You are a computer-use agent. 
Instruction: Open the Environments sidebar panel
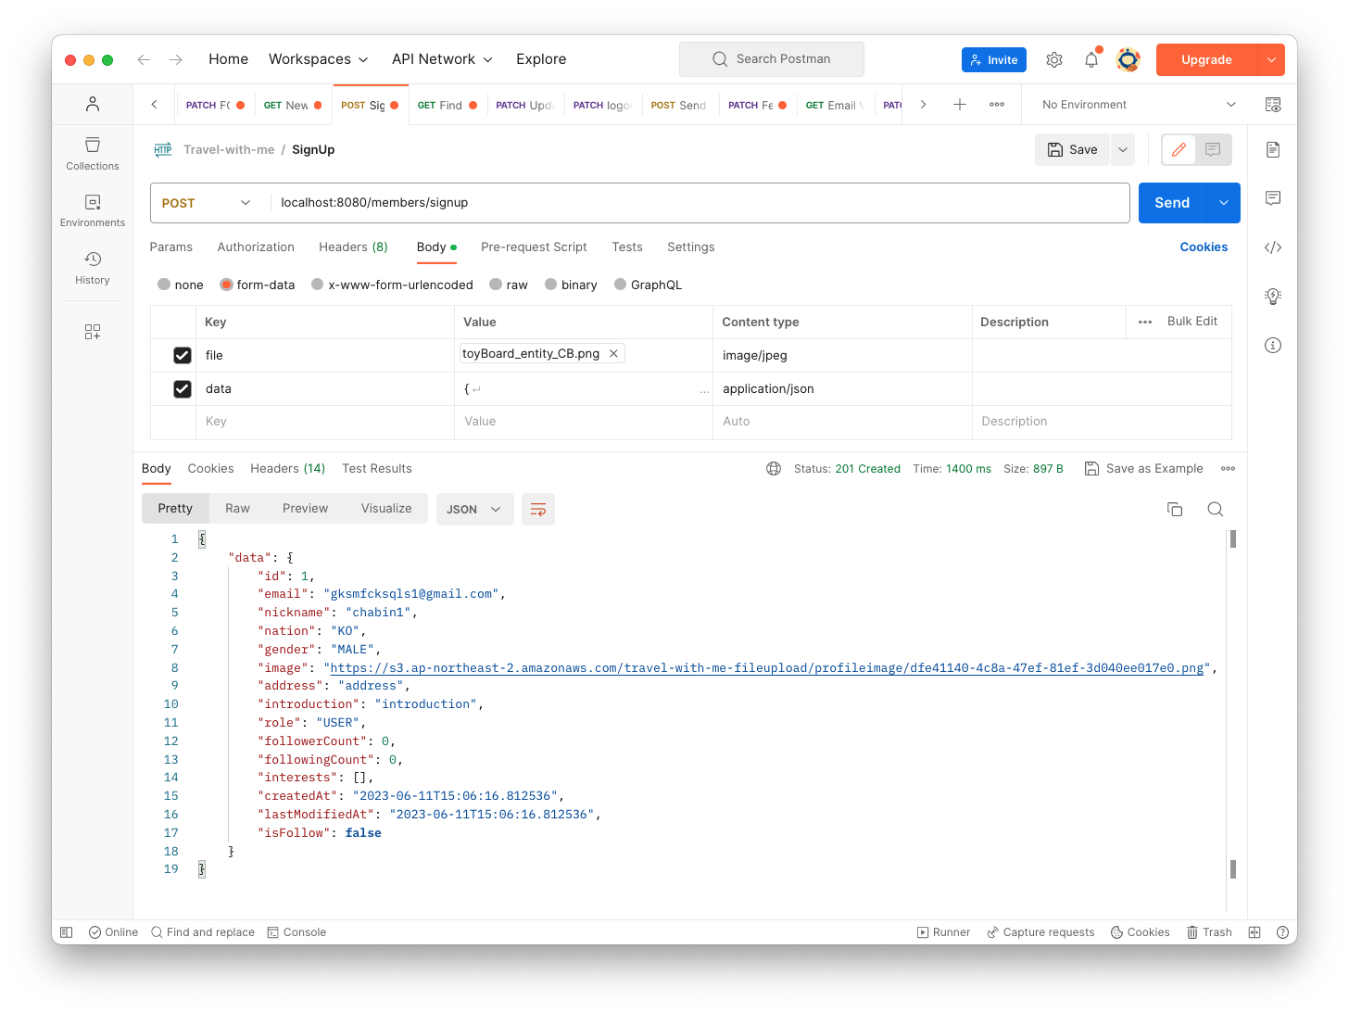[93, 210]
